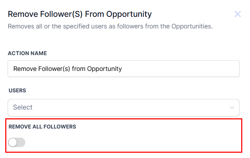The image size is (250, 158).
Task: Click the USERS field label
Action: click(x=18, y=91)
